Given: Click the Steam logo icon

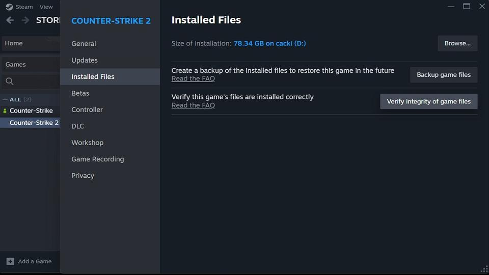Looking at the screenshot, I should point(9,7).
